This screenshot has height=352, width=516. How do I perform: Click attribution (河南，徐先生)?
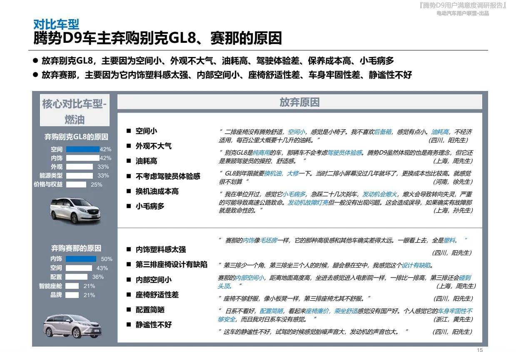pos(453,182)
